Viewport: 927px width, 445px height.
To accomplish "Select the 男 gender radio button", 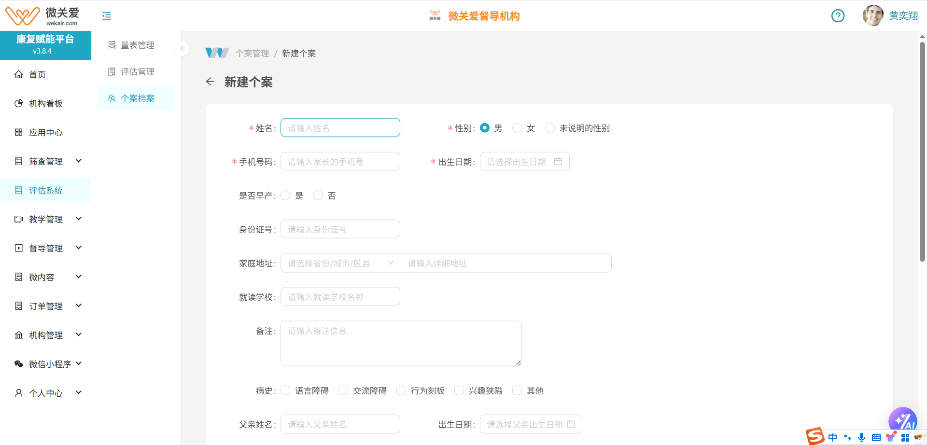I will [485, 127].
